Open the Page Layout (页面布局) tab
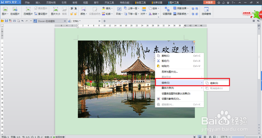This screenshot has height=138, width=262. click(x=51, y=3)
